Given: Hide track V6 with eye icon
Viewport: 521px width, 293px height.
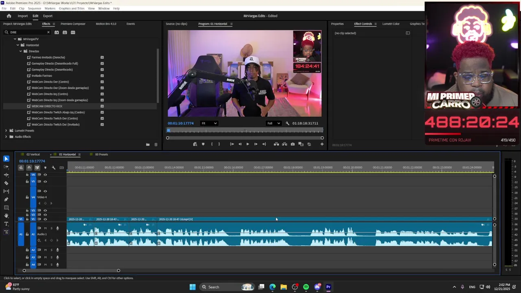Looking at the screenshot, I should coord(45,175).
